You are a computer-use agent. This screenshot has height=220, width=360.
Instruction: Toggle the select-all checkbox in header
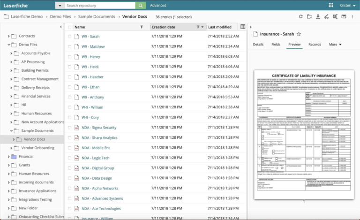point(69,27)
